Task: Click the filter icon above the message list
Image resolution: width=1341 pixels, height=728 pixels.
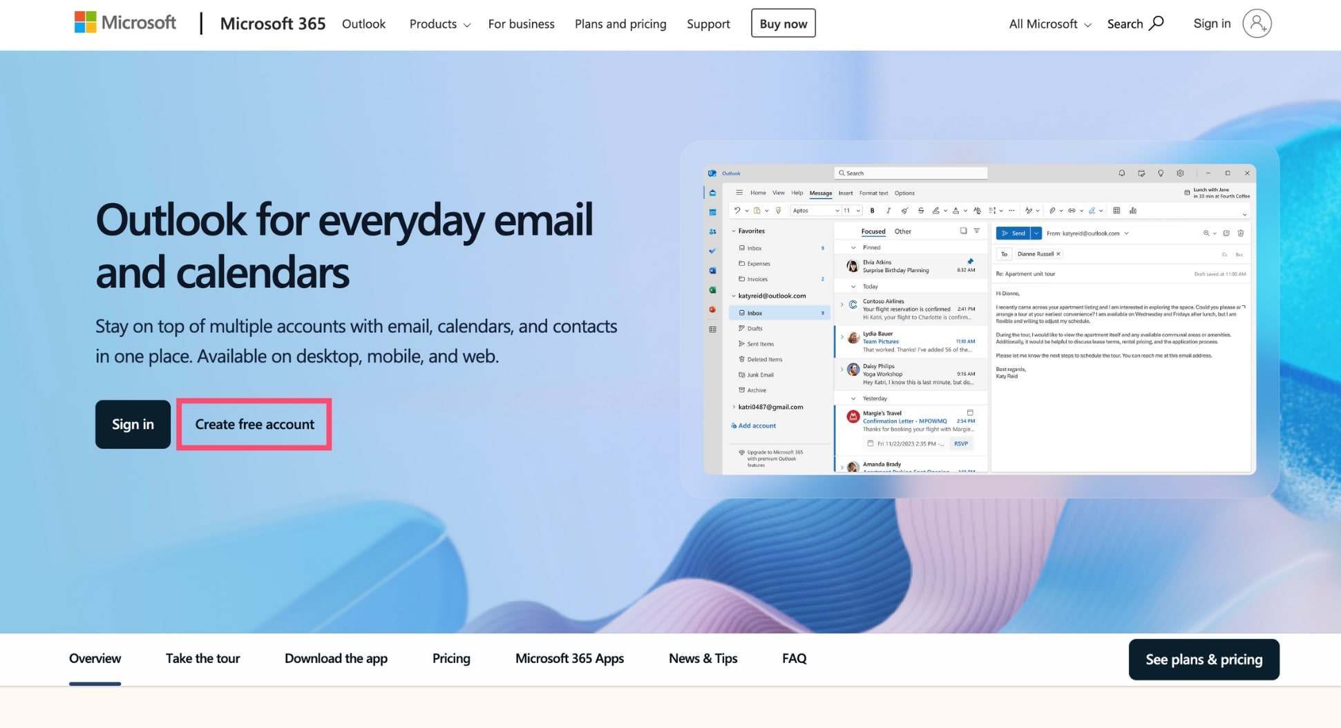Action: [976, 231]
